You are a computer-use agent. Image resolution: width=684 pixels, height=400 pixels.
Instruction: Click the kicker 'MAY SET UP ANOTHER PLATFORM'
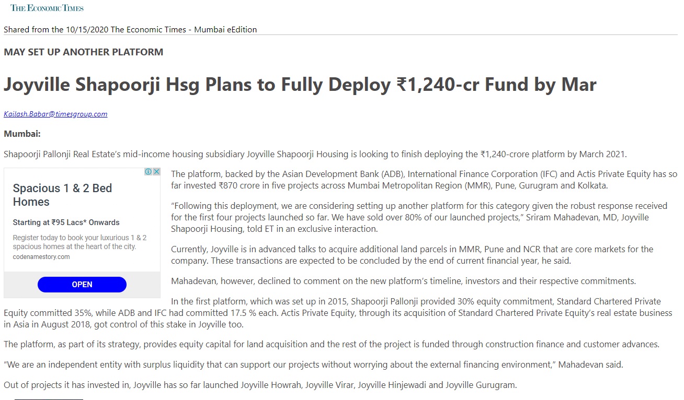tap(83, 52)
